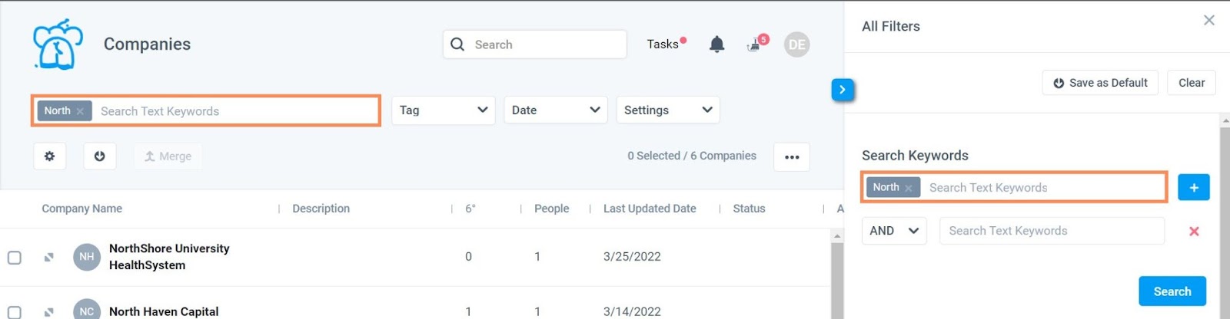The image size is (1230, 319).
Task: Click Save as Default button
Action: click(x=1100, y=83)
